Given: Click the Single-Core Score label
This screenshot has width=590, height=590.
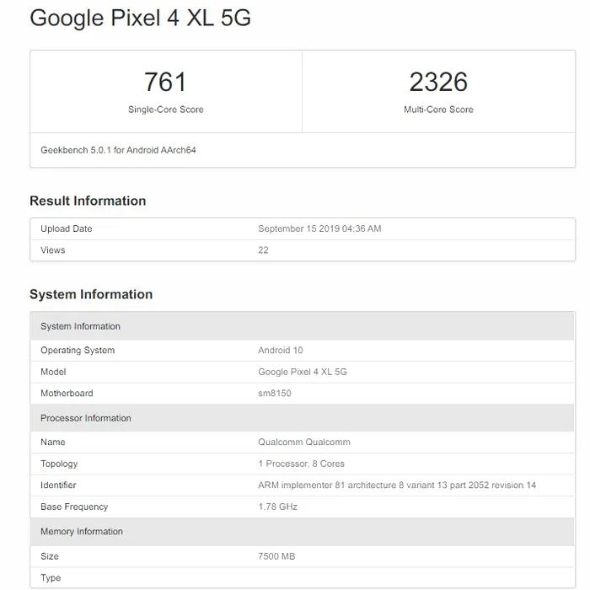Looking at the screenshot, I should 165,110.
